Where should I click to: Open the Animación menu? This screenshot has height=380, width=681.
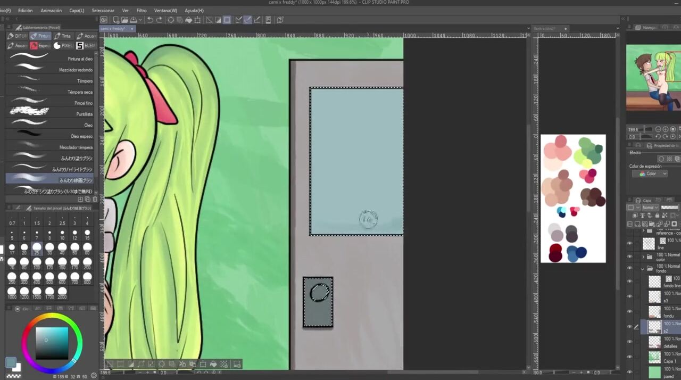(x=51, y=11)
